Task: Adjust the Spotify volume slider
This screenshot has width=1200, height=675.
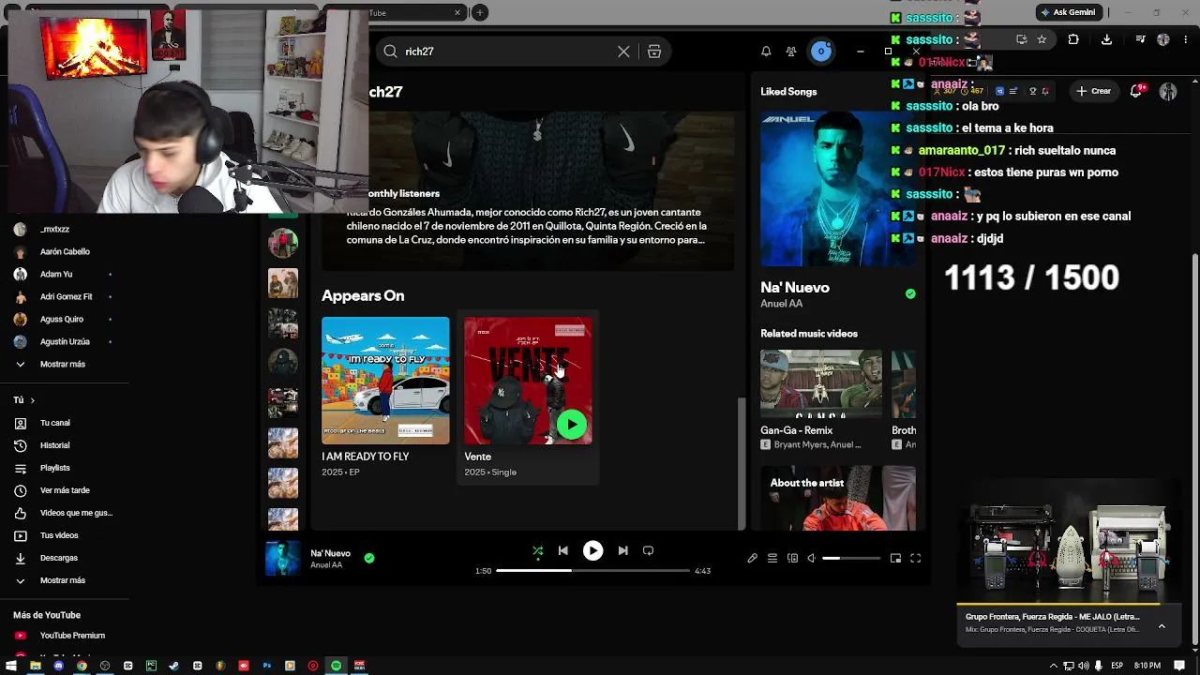Action: click(x=851, y=559)
